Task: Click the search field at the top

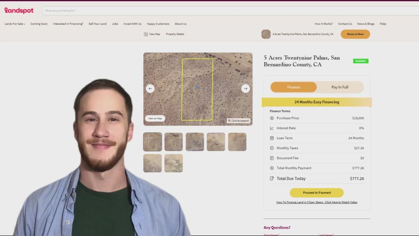Action: pyautogui.click(x=229, y=11)
